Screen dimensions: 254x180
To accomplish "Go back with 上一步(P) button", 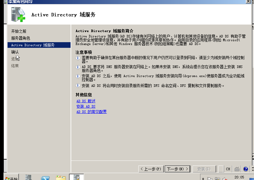I will coord(151,169).
